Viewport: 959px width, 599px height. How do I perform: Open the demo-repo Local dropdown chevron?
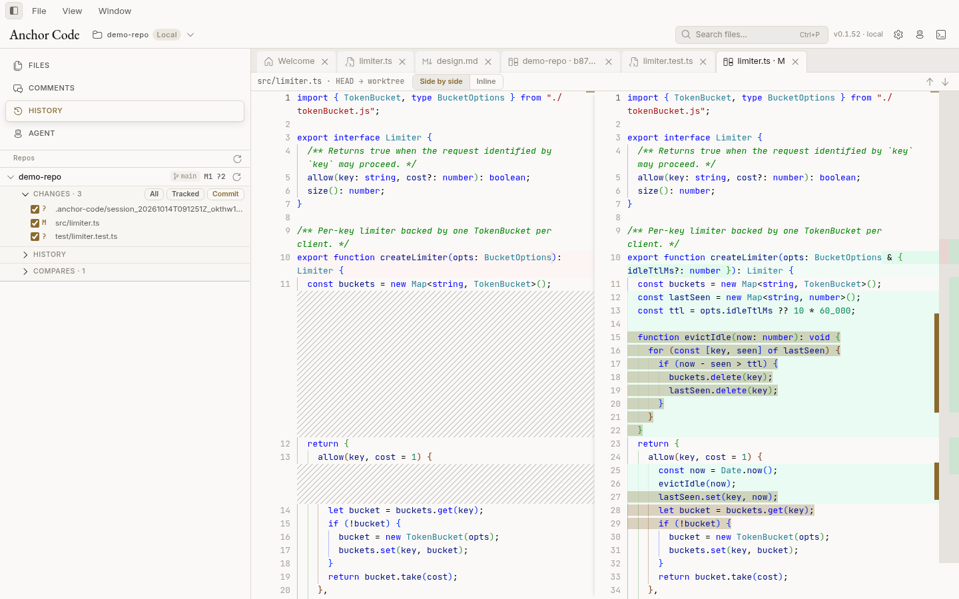[x=190, y=35]
